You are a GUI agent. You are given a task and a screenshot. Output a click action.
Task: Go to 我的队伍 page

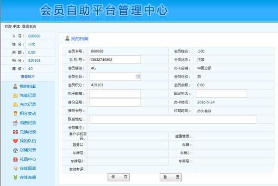[x=28, y=141]
